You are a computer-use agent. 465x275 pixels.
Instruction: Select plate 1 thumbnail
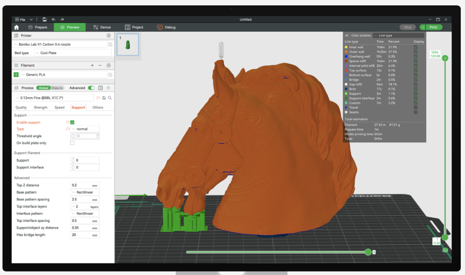pos(128,45)
